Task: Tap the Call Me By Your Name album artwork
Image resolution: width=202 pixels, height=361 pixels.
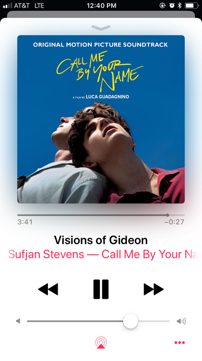Action: coord(101,119)
